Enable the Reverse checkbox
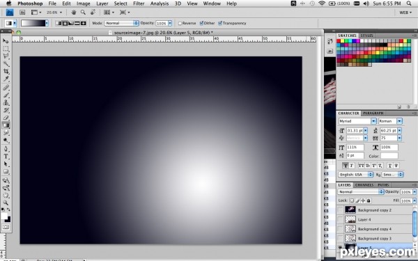Screen dimensions: 418x261 tap(180, 23)
